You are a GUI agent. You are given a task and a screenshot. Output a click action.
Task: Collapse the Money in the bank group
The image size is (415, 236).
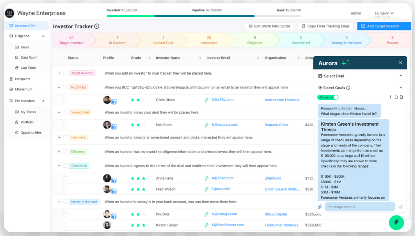click(59, 202)
